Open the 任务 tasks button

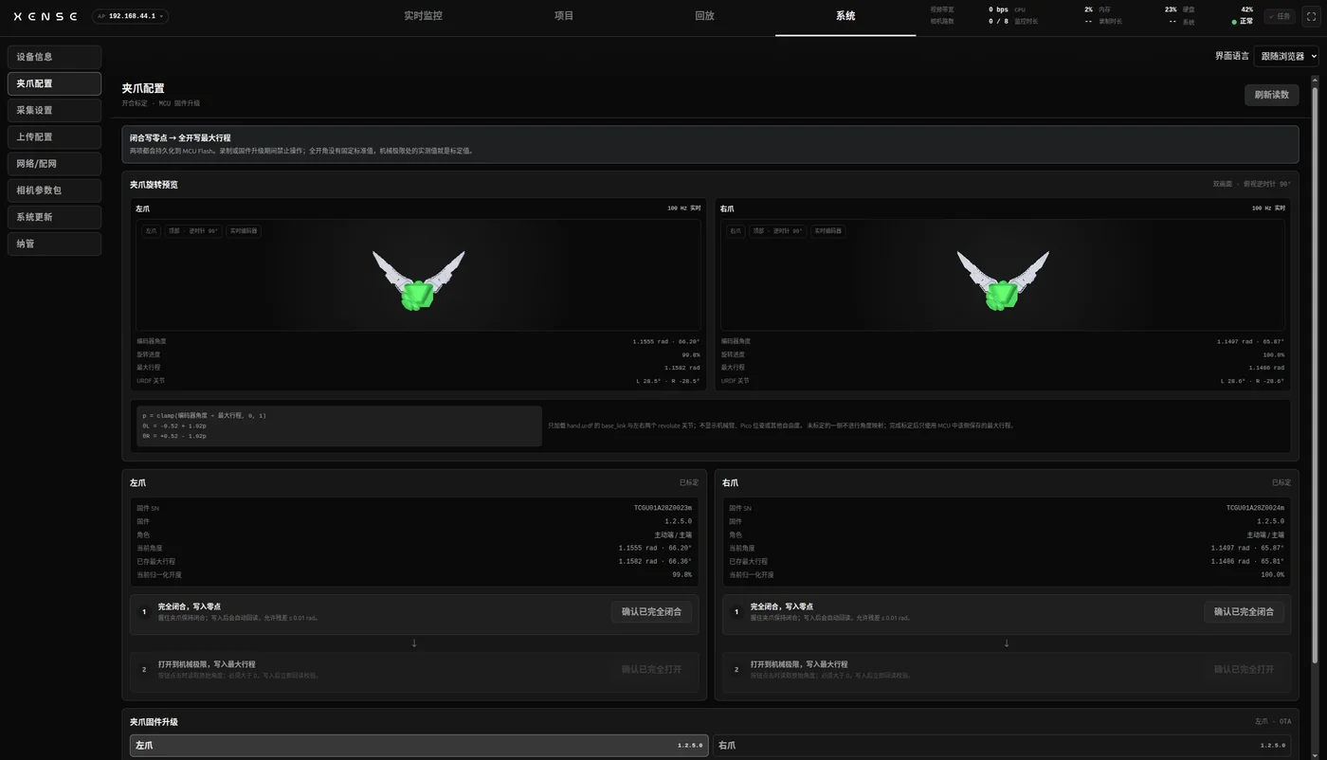point(1279,16)
